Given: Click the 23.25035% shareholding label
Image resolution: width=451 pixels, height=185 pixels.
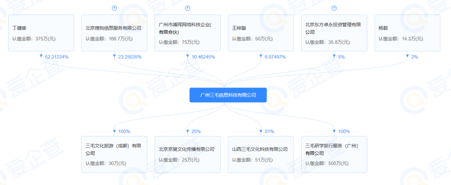Looking at the screenshot, I should tap(130, 57).
